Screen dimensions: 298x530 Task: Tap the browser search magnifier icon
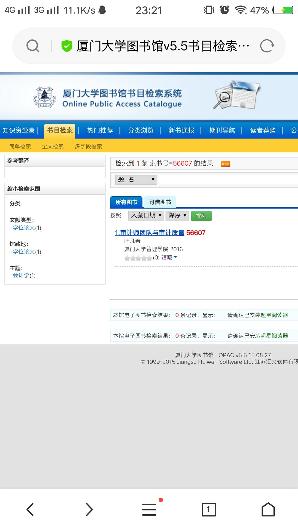[x=33, y=46]
